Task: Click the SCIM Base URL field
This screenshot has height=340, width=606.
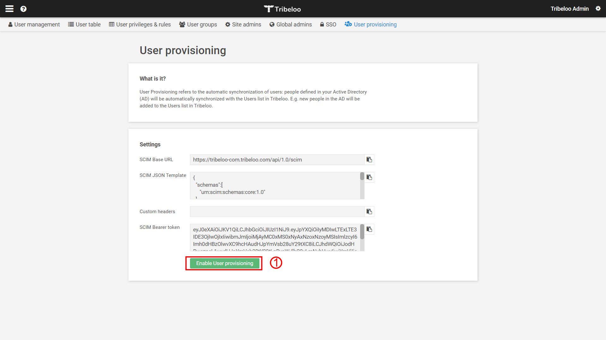Action: (277, 160)
